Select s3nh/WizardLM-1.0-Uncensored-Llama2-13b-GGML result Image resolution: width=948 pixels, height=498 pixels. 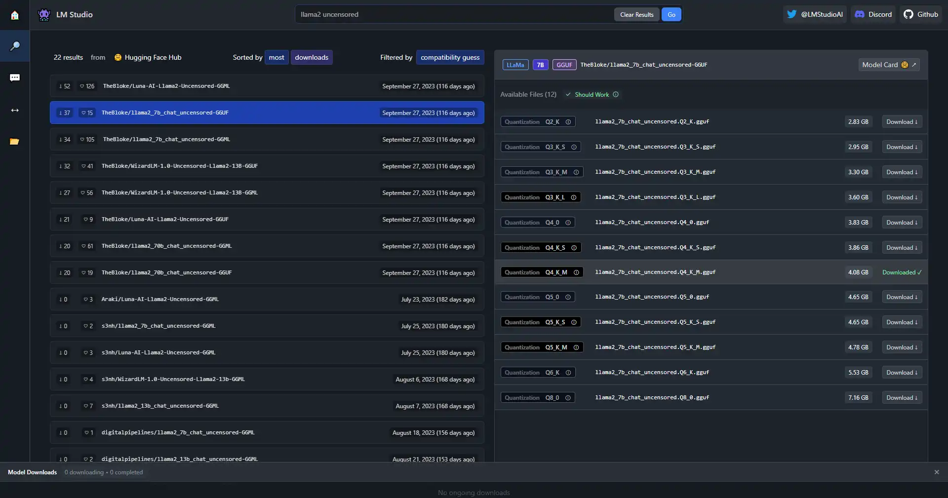click(267, 379)
